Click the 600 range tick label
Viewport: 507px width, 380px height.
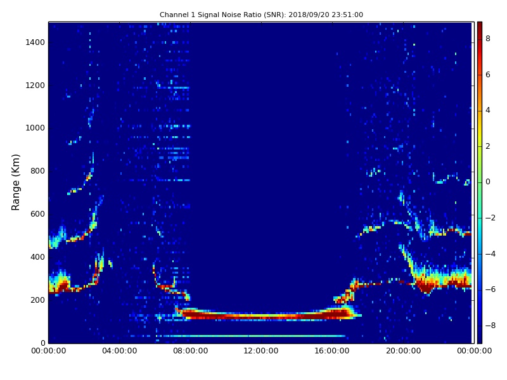37,214
